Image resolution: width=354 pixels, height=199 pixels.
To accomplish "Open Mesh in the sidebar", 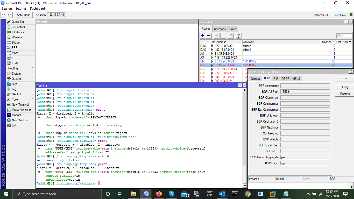I will click(21, 53).
